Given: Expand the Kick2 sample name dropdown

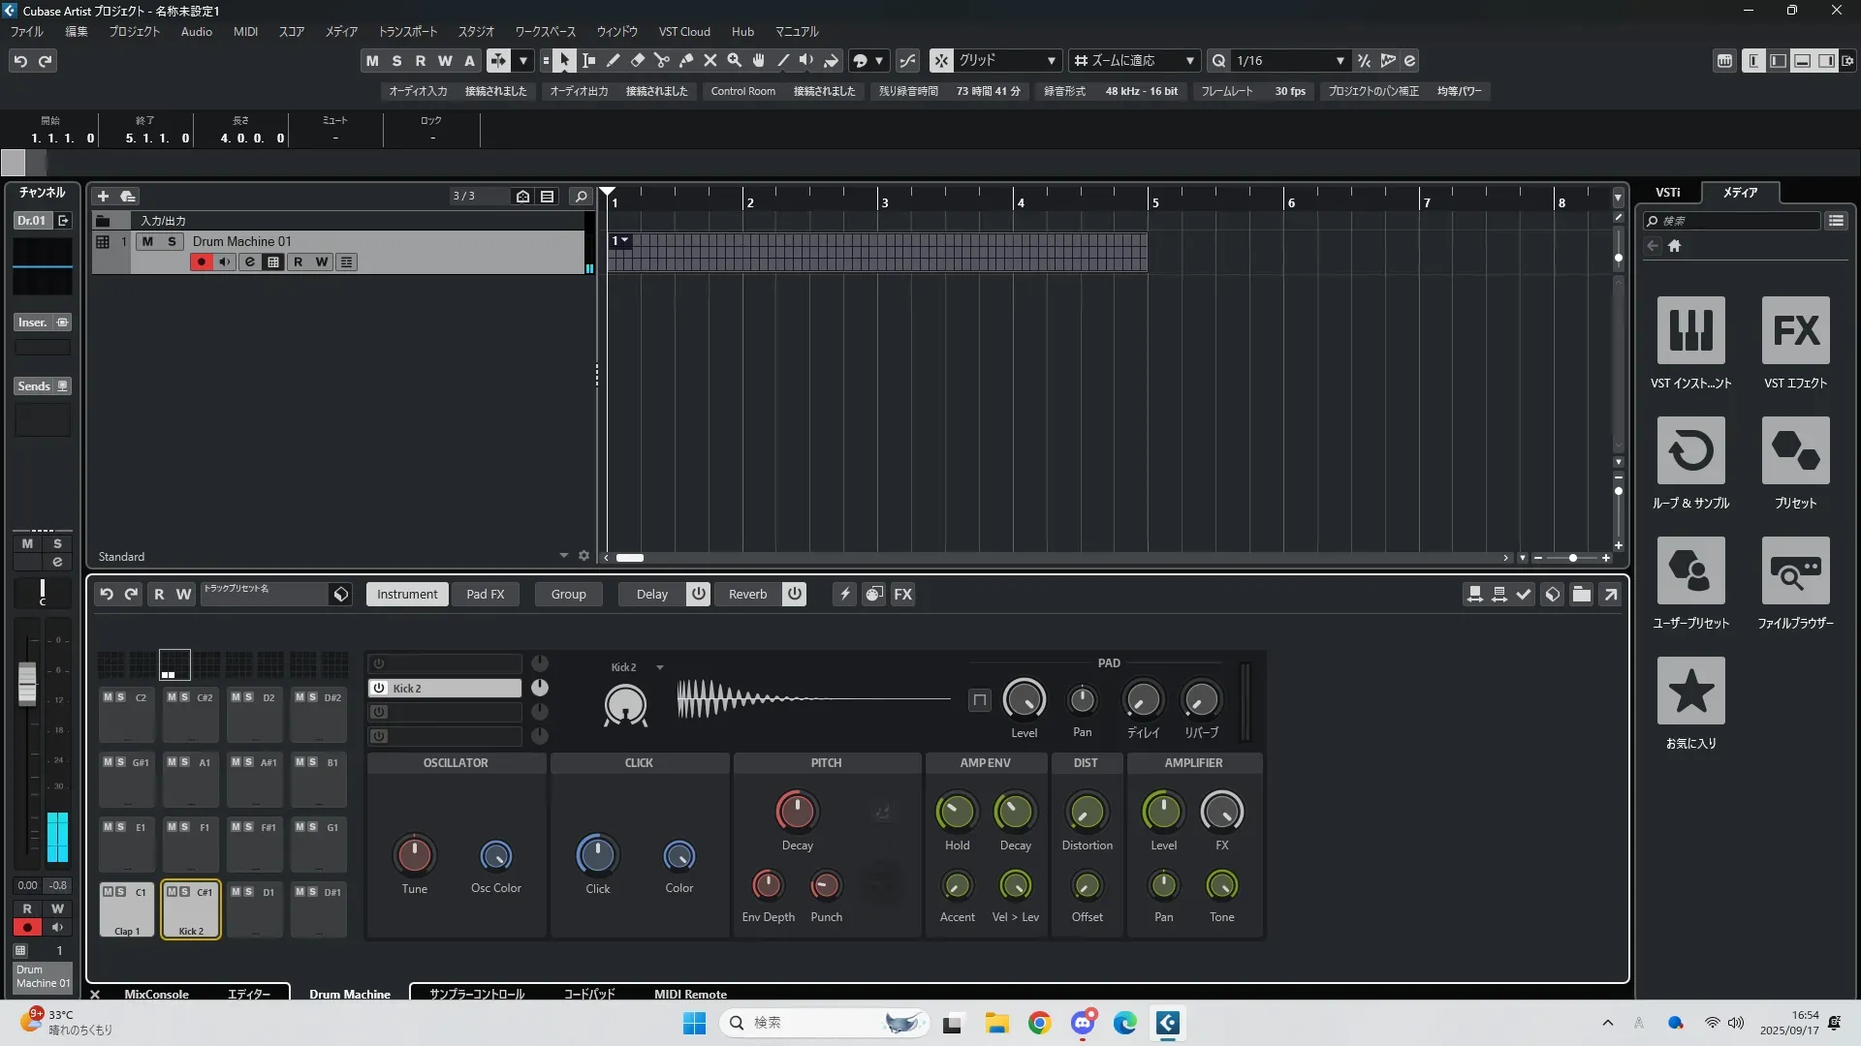Looking at the screenshot, I should pyautogui.click(x=660, y=667).
